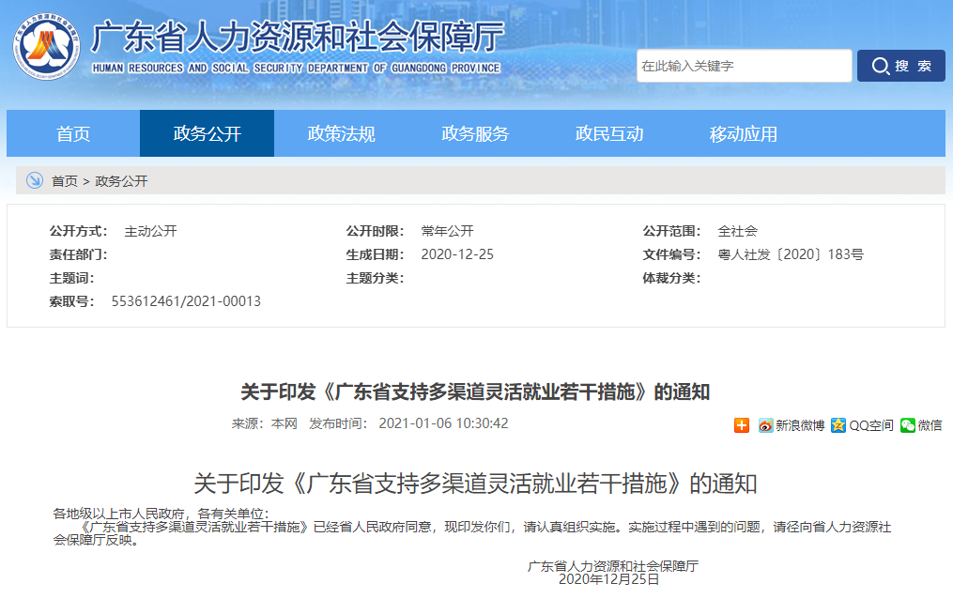The height and width of the screenshot is (599, 953).
Task: Share to QQ空间 star icon
Action: 838,425
